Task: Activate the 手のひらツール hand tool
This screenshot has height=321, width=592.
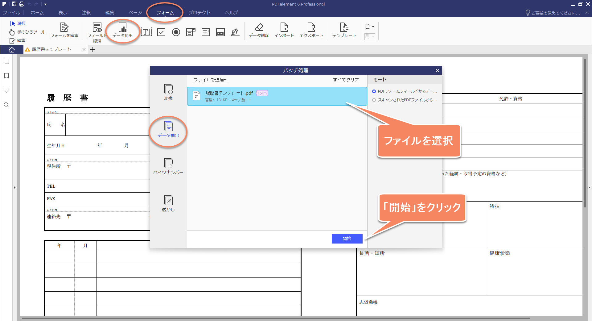Action: tap(27, 32)
